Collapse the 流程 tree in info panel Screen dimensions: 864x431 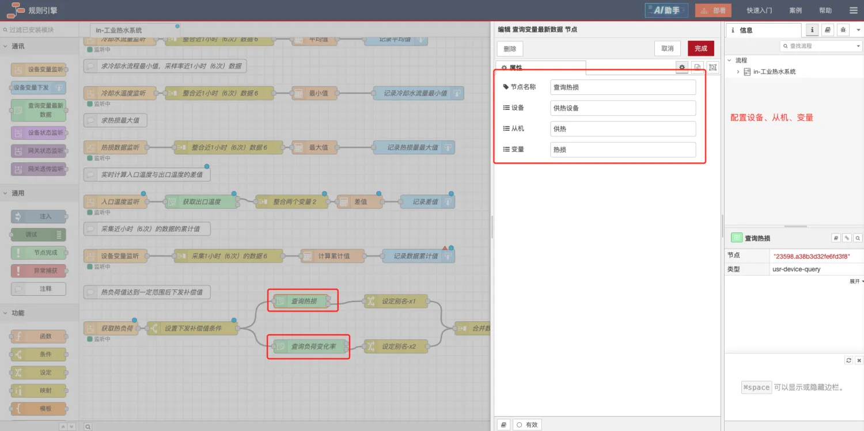[x=730, y=60]
